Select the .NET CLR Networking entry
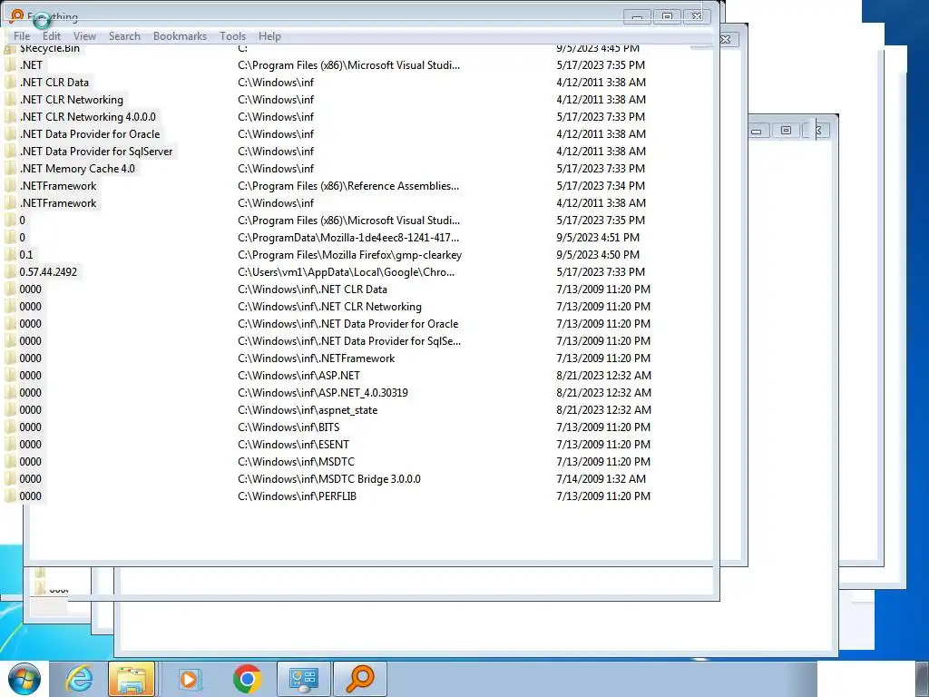The width and height of the screenshot is (929, 697). [71, 100]
